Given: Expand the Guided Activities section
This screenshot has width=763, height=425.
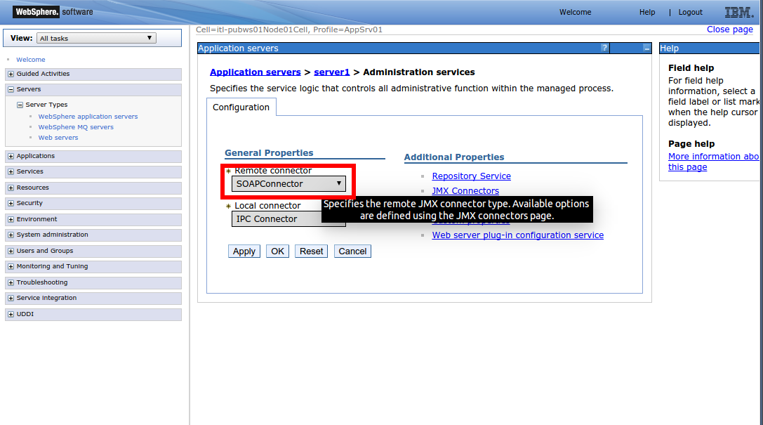Looking at the screenshot, I should [x=11, y=74].
